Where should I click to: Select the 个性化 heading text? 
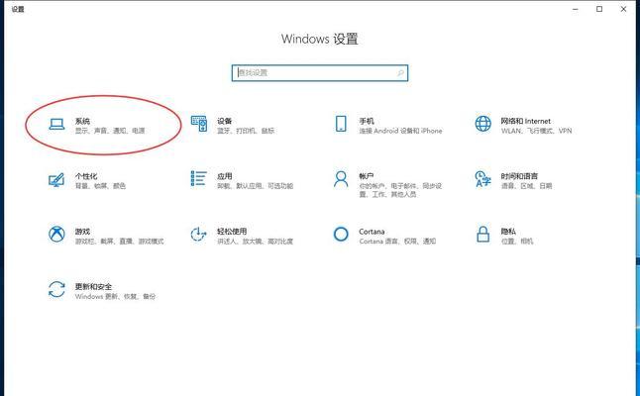(x=86, y=176)
